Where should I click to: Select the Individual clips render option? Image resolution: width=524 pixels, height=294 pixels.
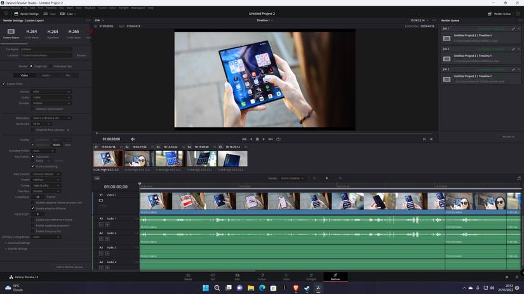point(50,66)
